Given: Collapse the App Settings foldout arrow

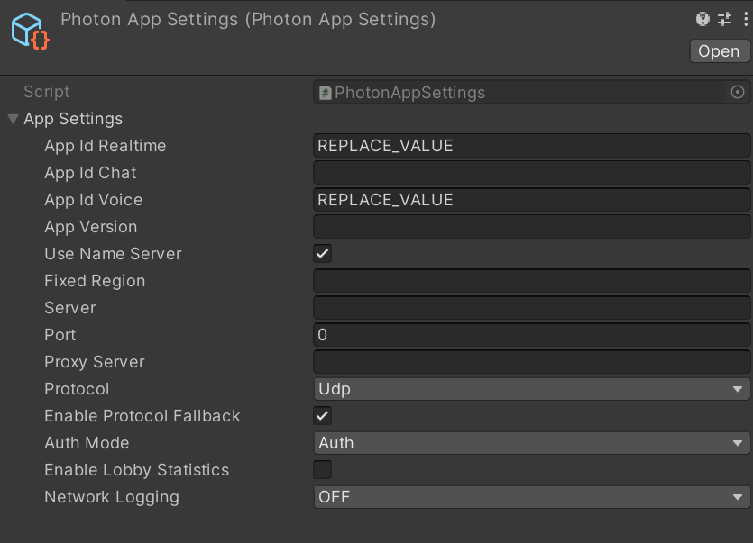Looking at the screenshot, I should tap(13, 119).
